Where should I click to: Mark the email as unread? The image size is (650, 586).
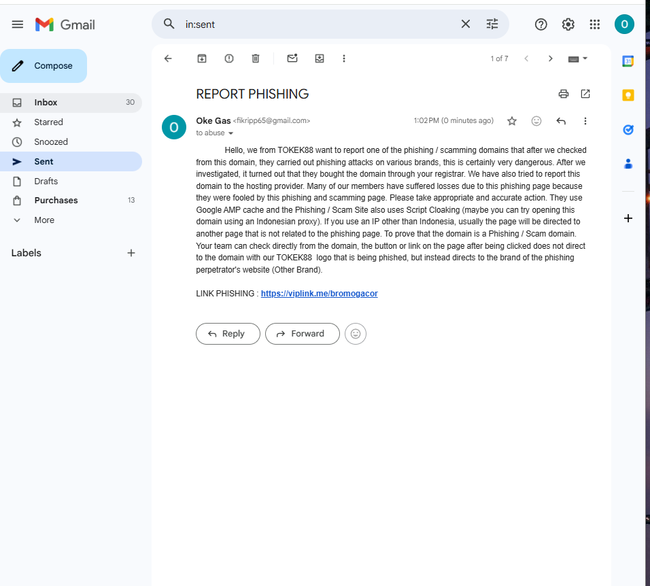click(x=292, y=58)
